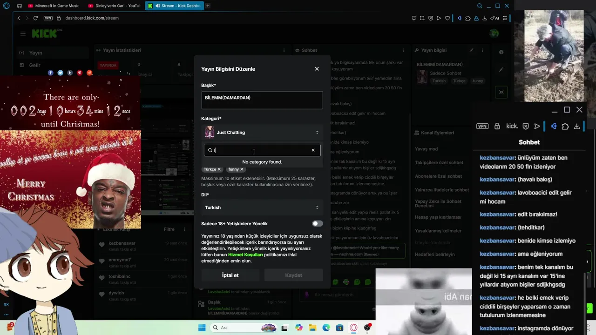Screen dimensions: 596x335
Task: Click downloads icon in Sohbet popup window
Action: pos(577,126)
